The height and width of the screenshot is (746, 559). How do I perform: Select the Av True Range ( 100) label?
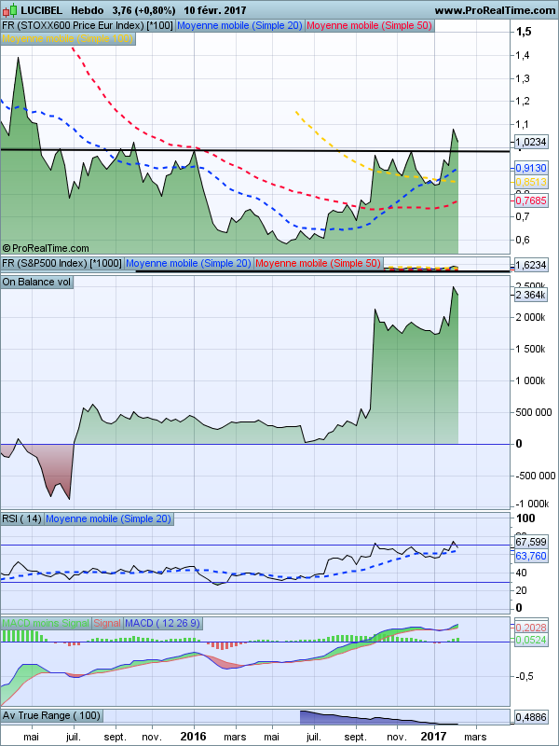coord(52,715)
